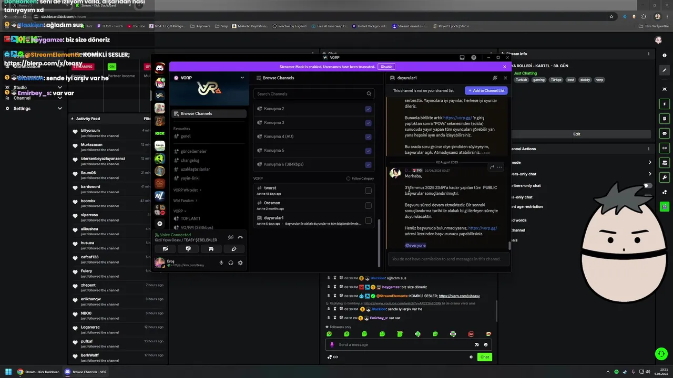673x378 pixels.
Task: Open the changelog channel
Action: click(210, 160)
